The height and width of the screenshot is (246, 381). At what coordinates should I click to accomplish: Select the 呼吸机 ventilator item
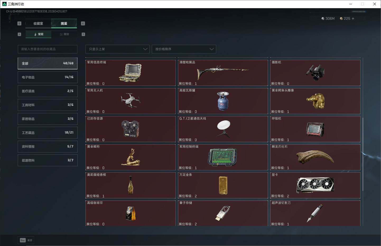[x=315, y=129]
